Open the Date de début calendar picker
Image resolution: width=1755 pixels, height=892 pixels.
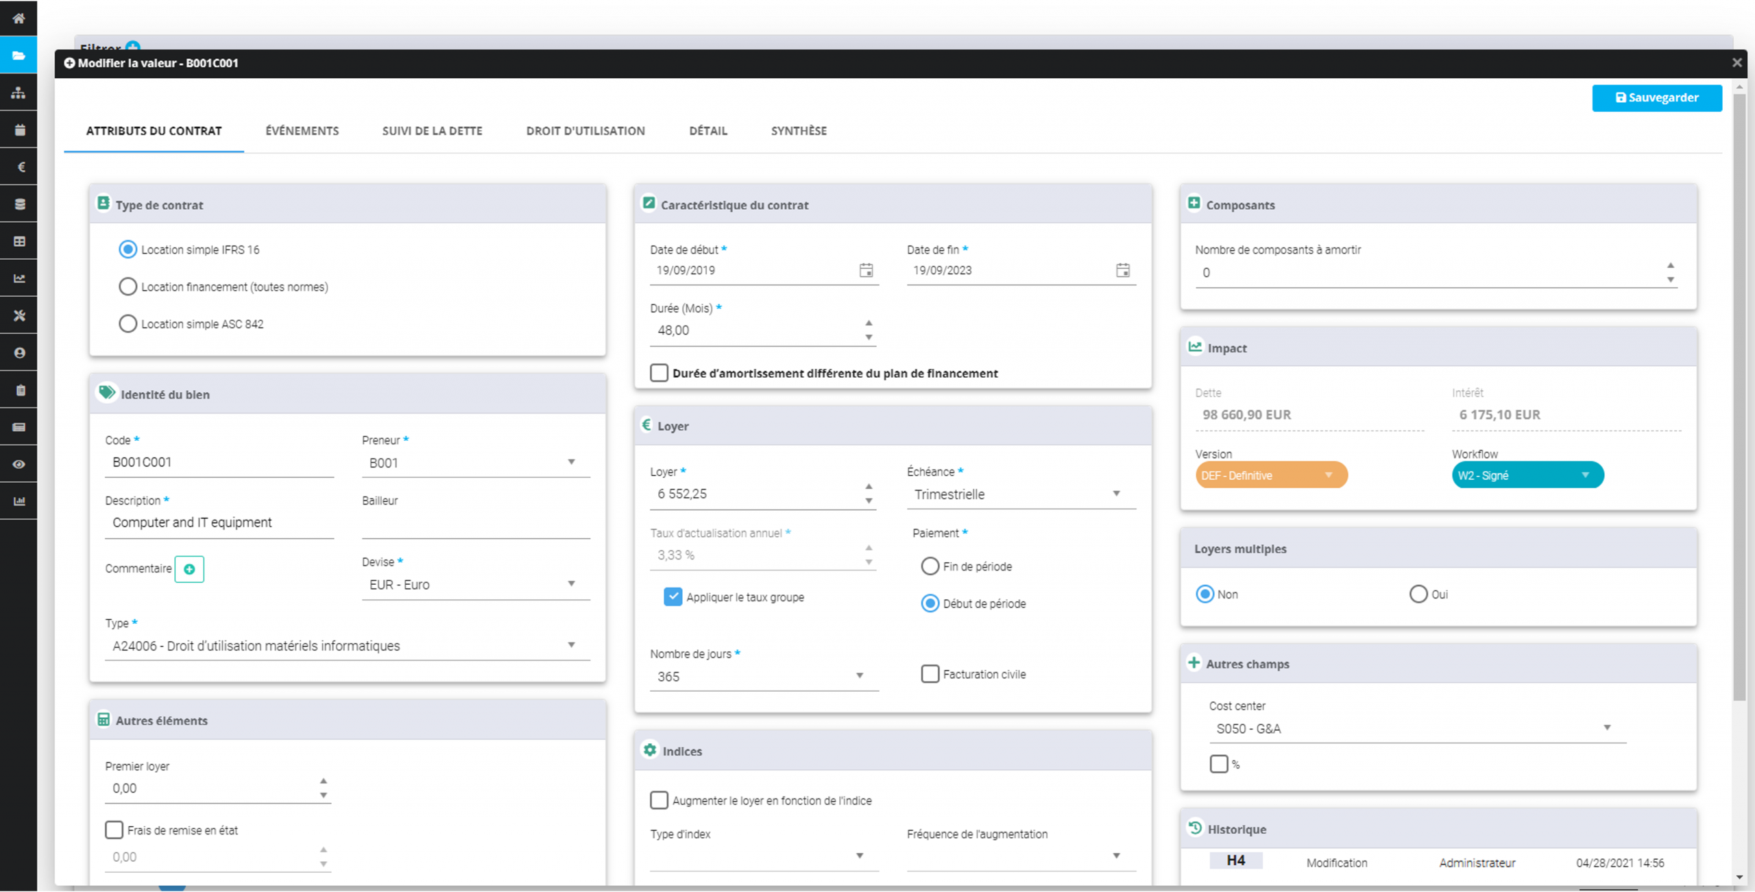click(866, 270)
